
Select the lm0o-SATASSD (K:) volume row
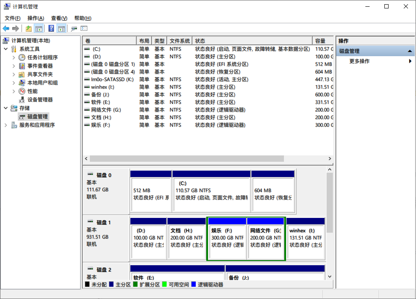(x=208, y=79)
